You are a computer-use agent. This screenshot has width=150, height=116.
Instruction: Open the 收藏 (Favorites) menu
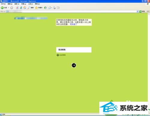click(x=24, y=4)
